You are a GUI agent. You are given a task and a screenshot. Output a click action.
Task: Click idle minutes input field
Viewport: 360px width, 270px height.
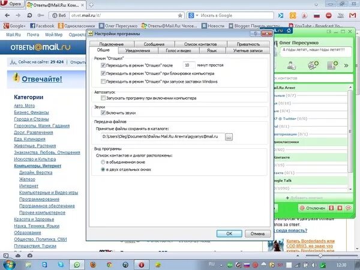[x=189, y=65]
